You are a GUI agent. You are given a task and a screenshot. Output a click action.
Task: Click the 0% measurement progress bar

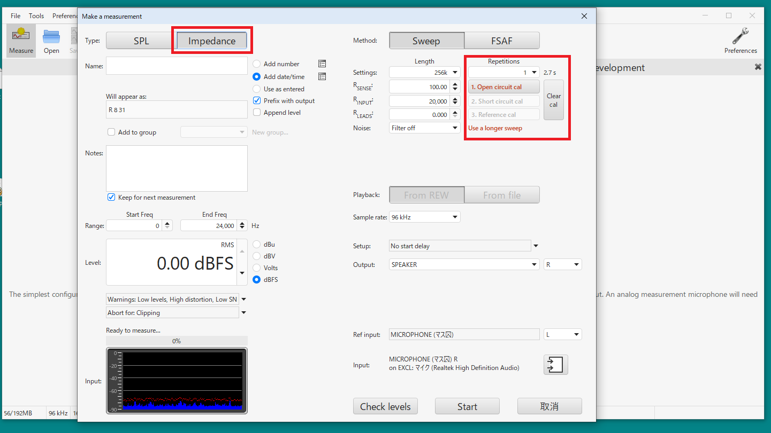click(x=177, y=341)
